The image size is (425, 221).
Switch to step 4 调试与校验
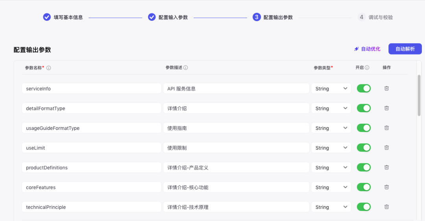point(375,17)
